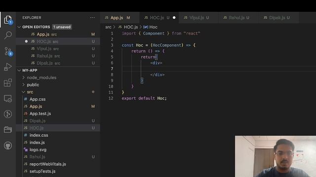
Task: Click the 1 unsaved badge
Action: [x=62, y=27]
